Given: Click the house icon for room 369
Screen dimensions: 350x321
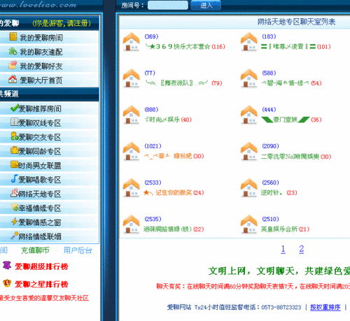Looking at the screenshot, I should (x=132, y=42).
